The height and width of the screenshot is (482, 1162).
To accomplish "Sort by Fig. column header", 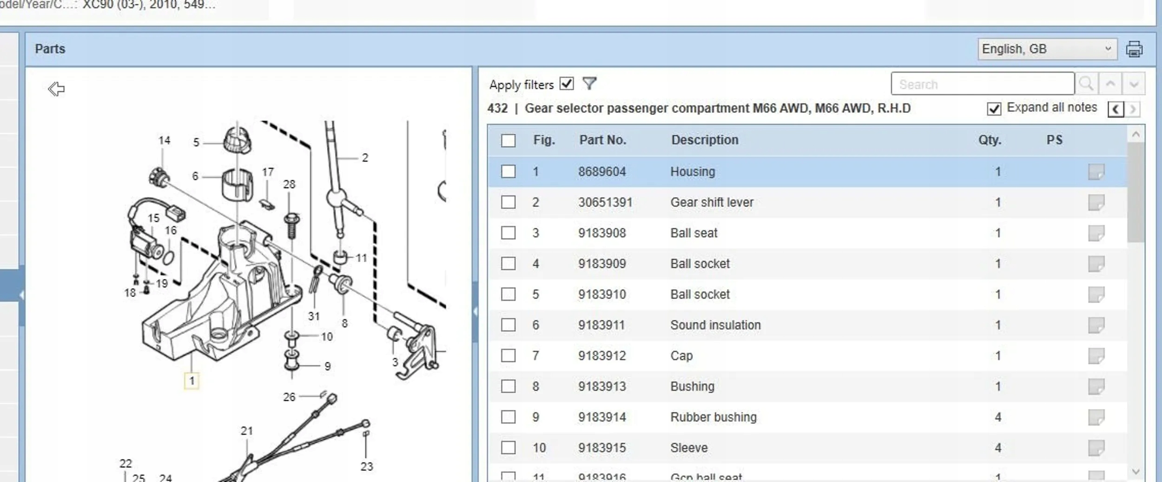I will pyautogui.click(x=544, y=140).
